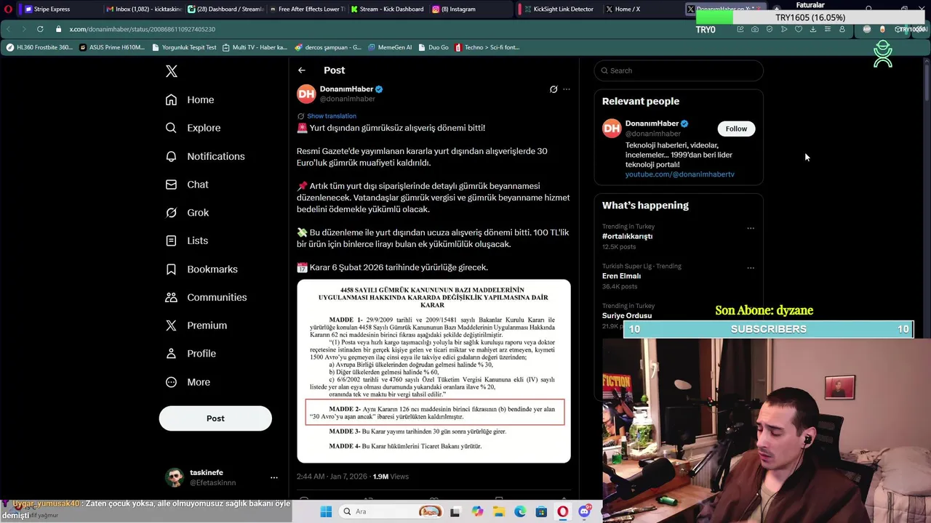Switch to the Home / X tab
This screenshot has height=523, width=931.
click(640, 9)
